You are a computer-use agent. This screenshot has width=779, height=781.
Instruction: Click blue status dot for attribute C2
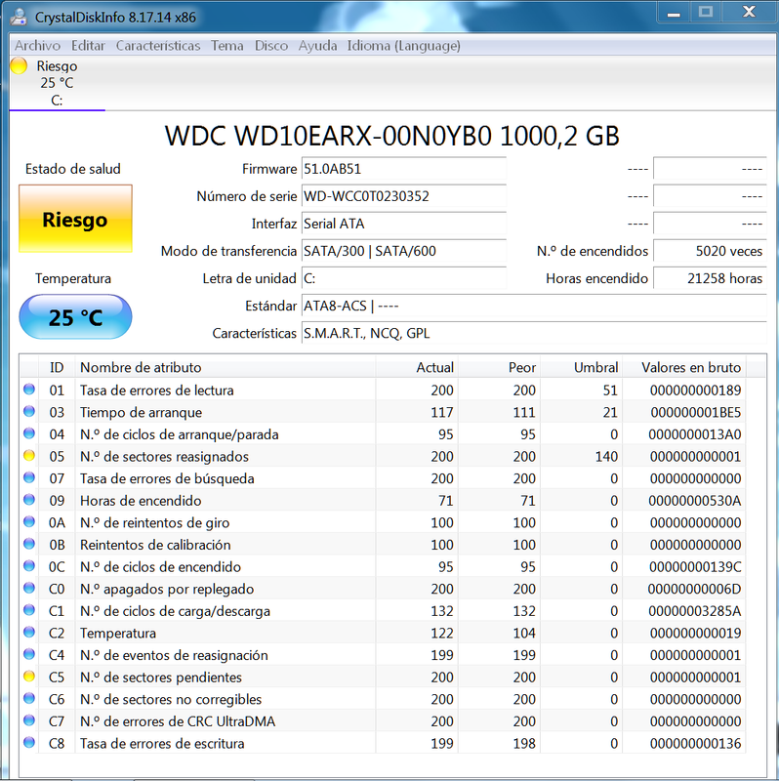(29, 632)
